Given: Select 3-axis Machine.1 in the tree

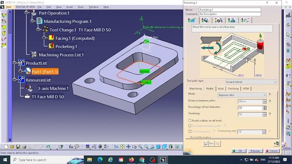Looking at the screenshot, I should pyautogui.click(x=53, y=88).
